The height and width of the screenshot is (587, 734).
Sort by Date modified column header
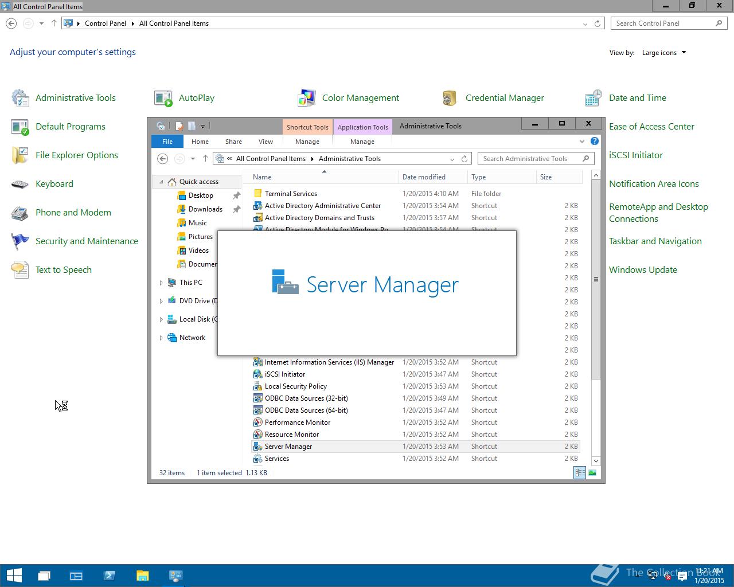pos(433,177)
